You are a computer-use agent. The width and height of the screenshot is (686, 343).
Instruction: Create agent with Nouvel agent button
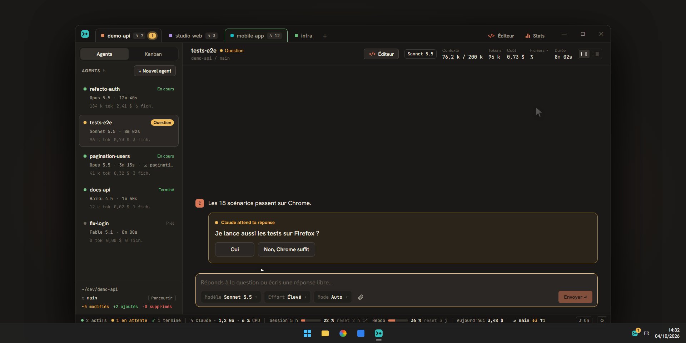coord(155,71)
